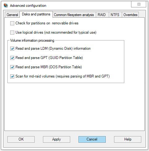Click the application icon in the title bar
This screenshot has width=149, height=151.
[6, 6]
